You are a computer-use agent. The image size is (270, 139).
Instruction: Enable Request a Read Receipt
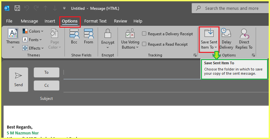[x=164, y=44]
